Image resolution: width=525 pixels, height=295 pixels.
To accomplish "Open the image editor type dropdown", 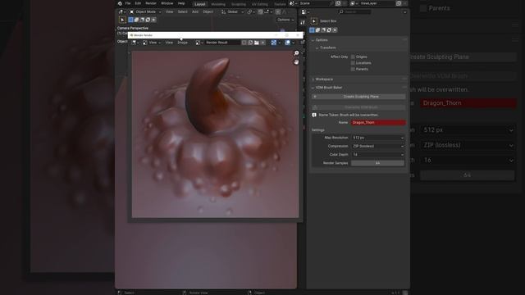I will point(135,43).
